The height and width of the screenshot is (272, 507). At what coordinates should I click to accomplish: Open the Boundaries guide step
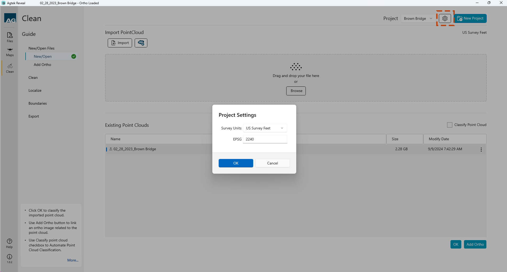pos(37,103)
